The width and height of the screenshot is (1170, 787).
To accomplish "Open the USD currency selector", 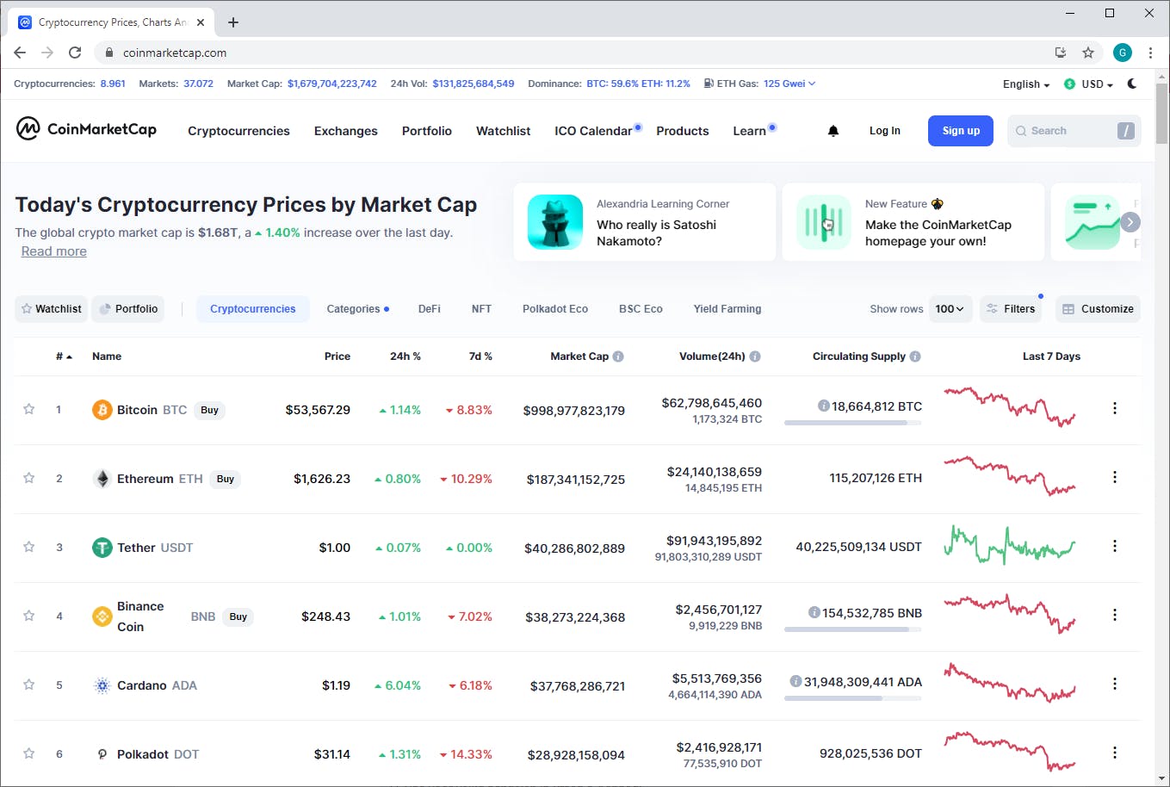I will pos(1090,84).
